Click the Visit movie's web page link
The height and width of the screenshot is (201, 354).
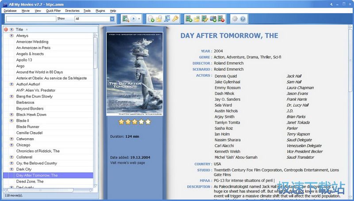128,163
